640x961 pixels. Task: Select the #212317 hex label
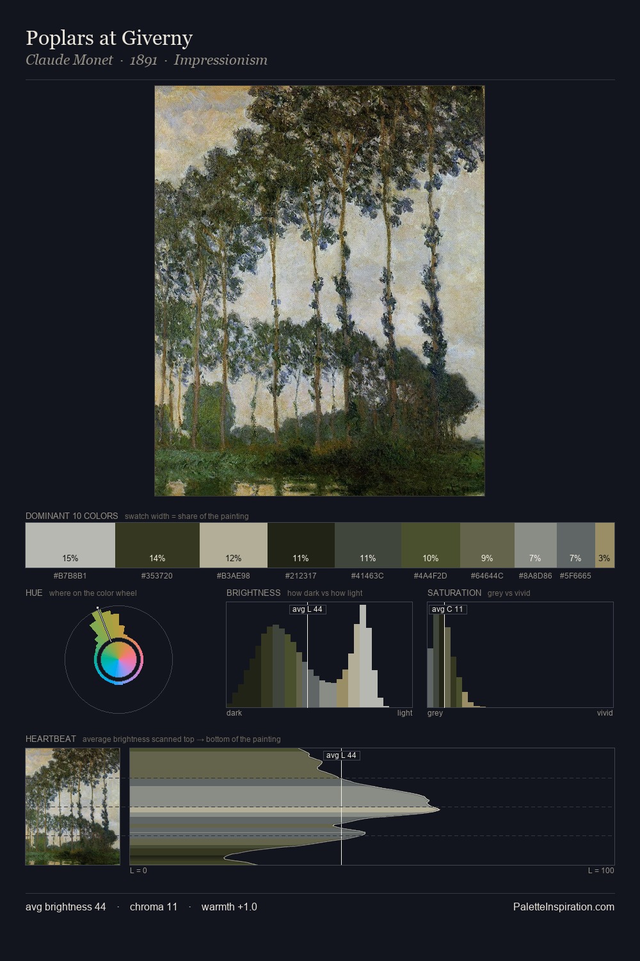pyautogui.click(x=301, y=576)
